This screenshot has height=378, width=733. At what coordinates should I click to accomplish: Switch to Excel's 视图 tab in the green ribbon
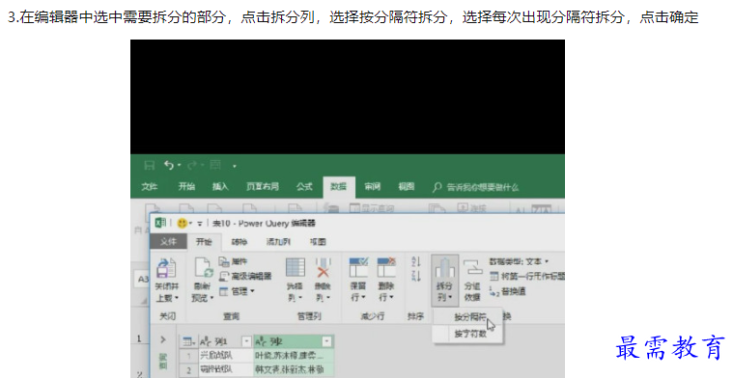click(x=407, y=187)
